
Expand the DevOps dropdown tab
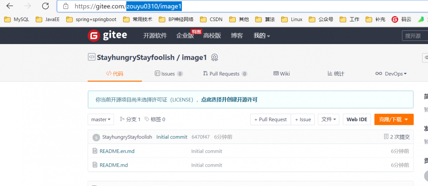click(x=391, y=74)
